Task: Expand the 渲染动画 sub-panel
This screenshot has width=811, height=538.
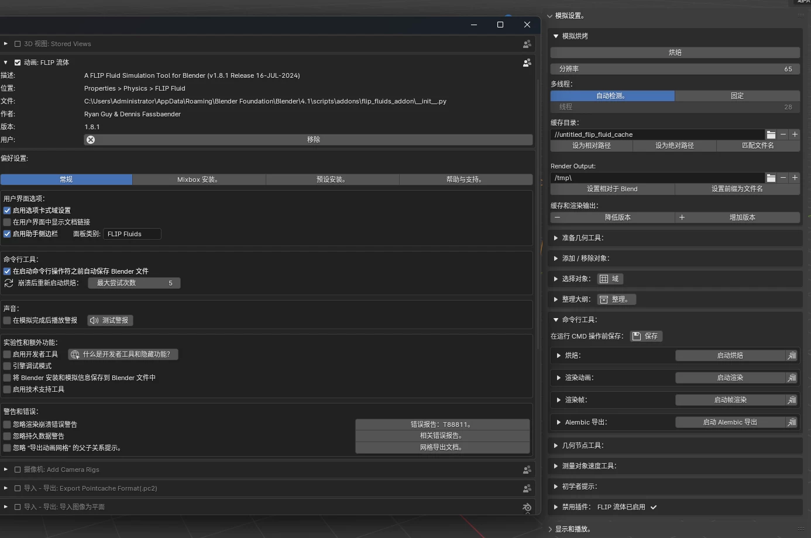Action: [x=559, y=378]
